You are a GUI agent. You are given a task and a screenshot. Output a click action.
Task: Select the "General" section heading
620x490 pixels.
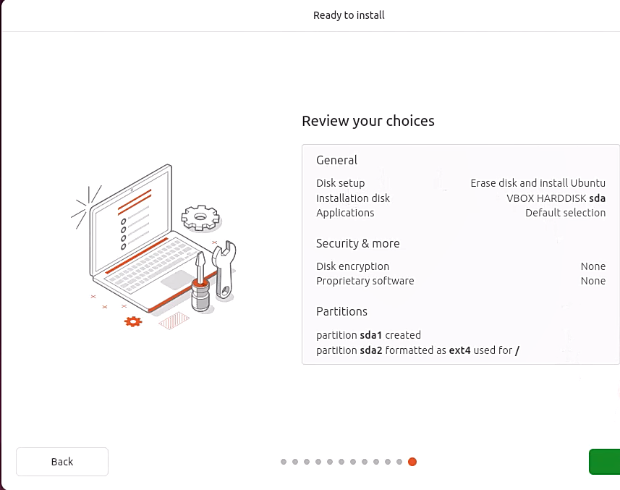pos(336,160)
